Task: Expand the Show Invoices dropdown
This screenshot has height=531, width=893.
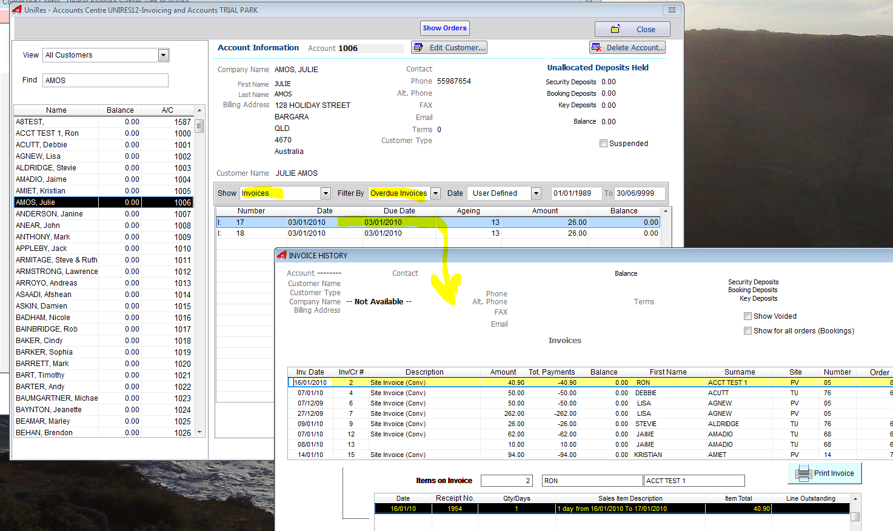Action: pyautogui.click(x=326, y=193)
